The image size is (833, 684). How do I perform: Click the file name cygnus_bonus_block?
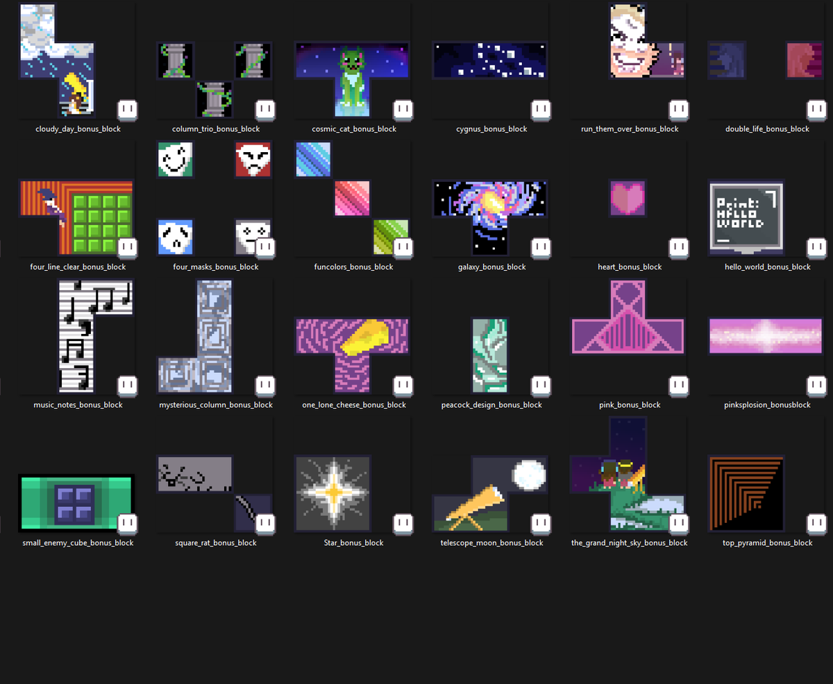click(x=491, y=129)
